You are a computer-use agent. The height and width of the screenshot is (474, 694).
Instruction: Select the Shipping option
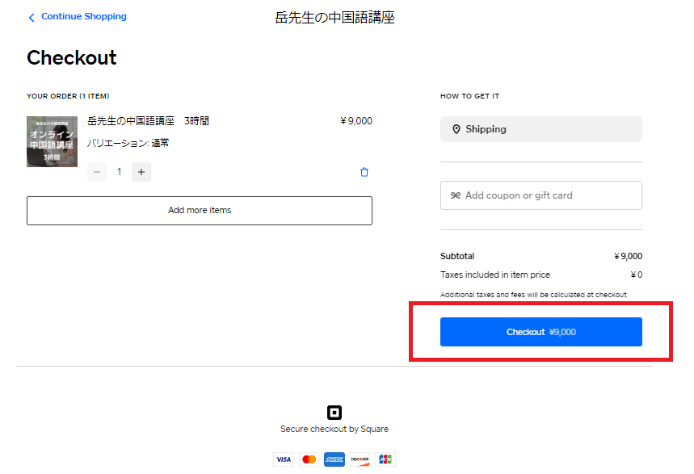click(540, 129)
